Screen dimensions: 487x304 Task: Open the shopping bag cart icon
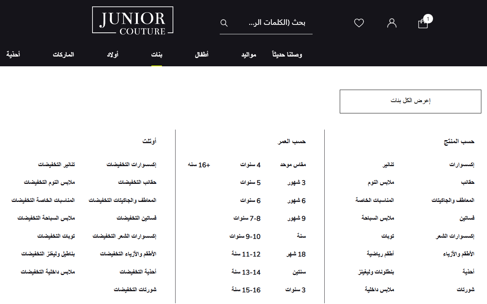click(x=423, y=23)
